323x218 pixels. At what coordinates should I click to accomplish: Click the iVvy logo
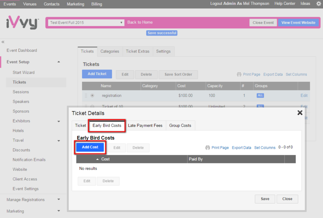[x=22, y=22]
